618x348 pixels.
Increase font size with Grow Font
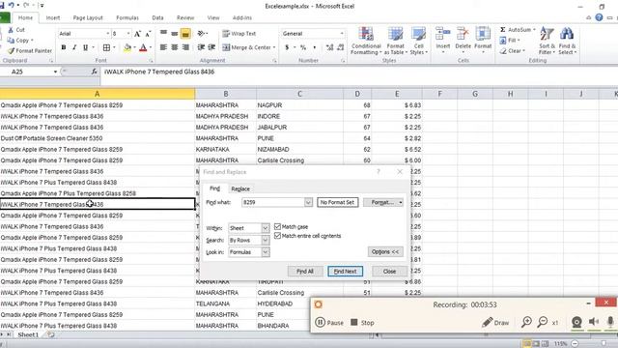click(x=137, y=34)
